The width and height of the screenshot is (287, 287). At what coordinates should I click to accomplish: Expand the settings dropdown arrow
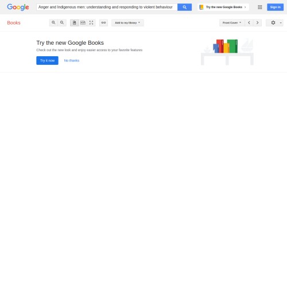click(281, 23)
